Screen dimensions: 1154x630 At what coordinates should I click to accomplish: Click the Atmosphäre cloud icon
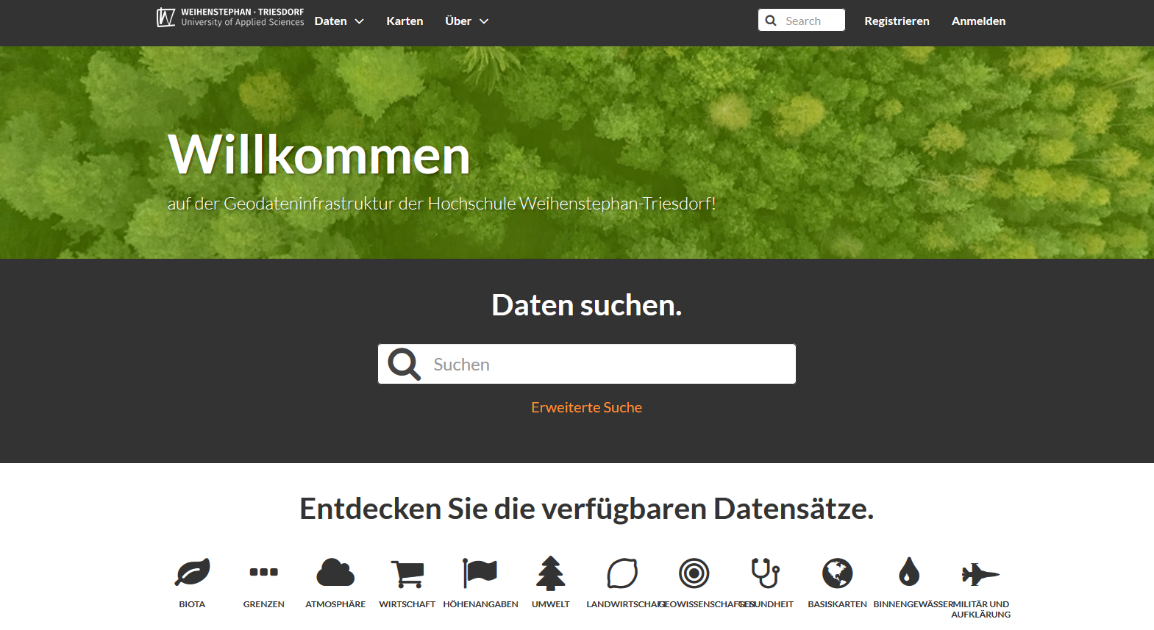[335, 573]
